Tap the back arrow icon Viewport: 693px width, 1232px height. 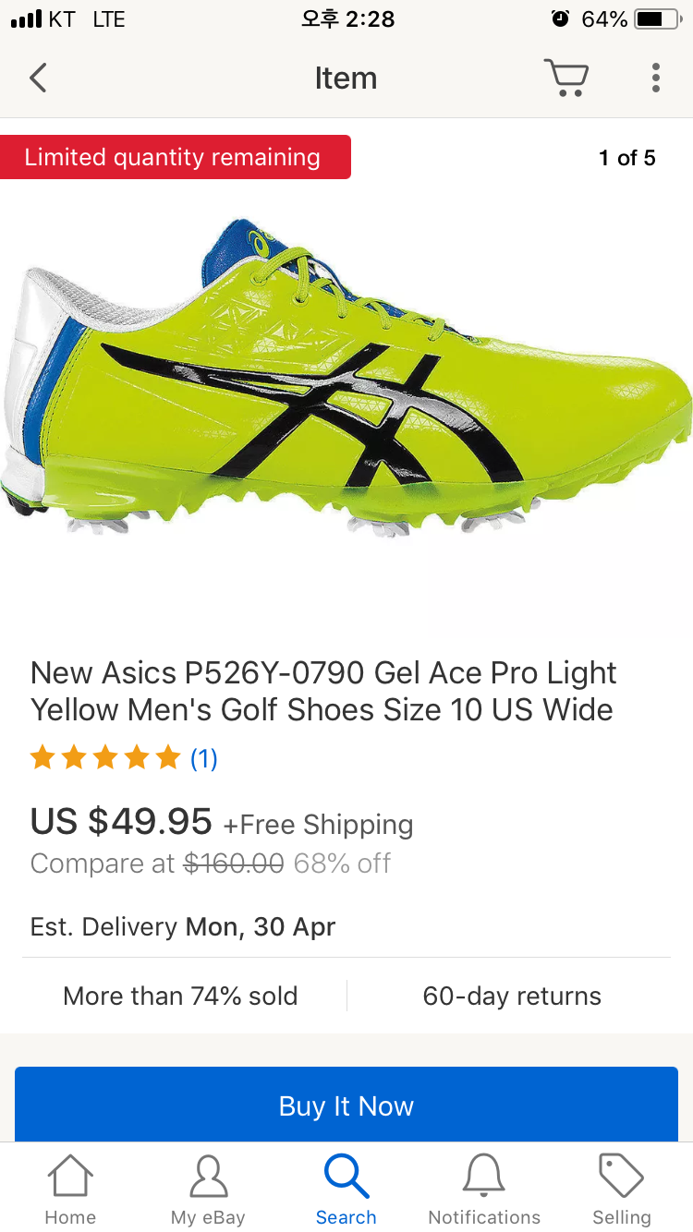coord(38,79)
